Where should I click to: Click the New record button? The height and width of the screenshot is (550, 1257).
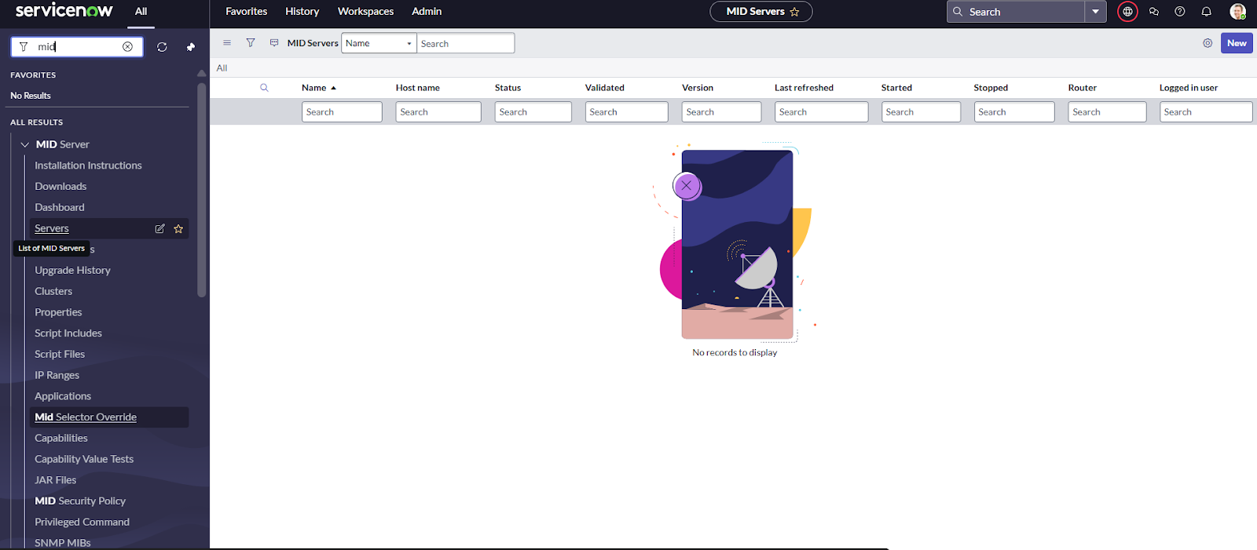click(x=1237, y=43)
